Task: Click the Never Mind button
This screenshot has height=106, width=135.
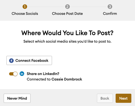Action: pyautogui.click(x=17, y=98)
